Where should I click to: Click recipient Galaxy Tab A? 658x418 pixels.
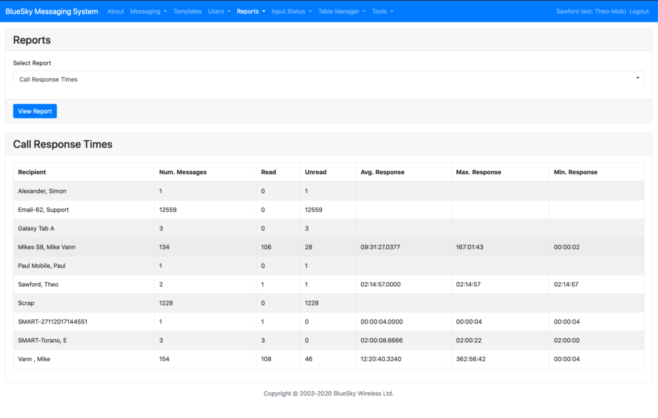tap(36, 228)
